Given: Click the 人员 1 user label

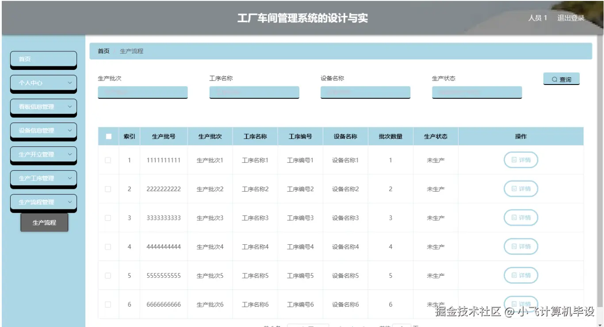Looking at the screenshot, I should point(538,18).
